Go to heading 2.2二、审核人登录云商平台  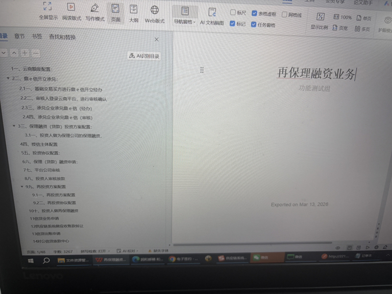tap(64, 99)
